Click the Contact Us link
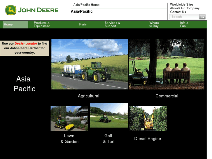Viewport: 212px width, 159px height. pos(178,12)
